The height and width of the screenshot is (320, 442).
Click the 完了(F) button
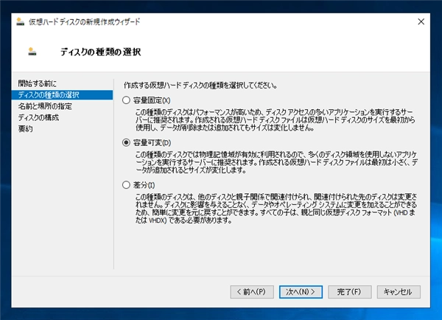[x=349, y=292]
